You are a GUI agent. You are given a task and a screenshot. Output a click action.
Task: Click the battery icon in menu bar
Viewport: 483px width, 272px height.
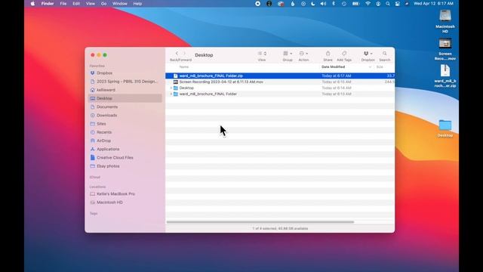click(355, 4)
